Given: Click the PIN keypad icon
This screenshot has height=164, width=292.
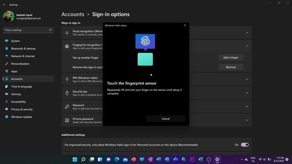Looking at the screenshot, I should [x=67, y=79].
